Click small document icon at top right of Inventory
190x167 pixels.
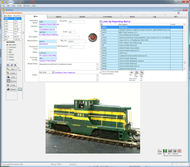point(178,13)
